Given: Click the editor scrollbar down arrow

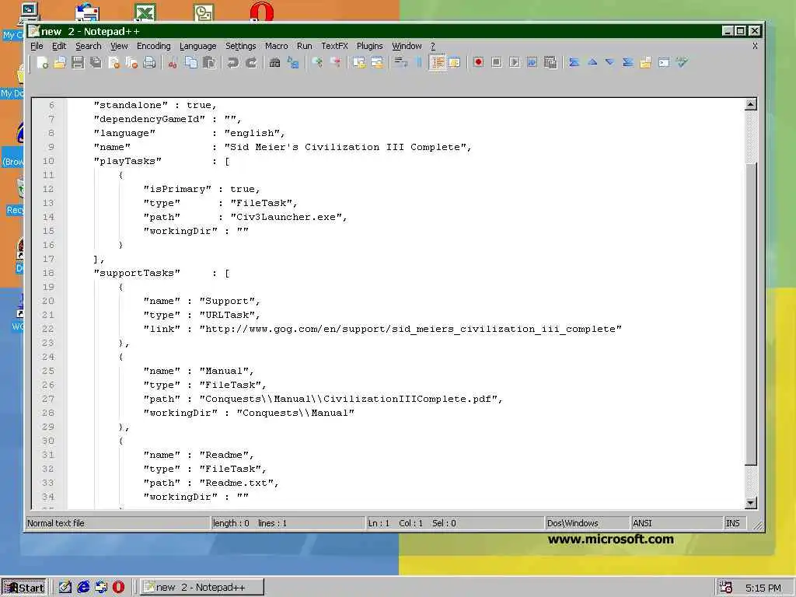Looking at the screenshot, I should click(x=751, y=503).
